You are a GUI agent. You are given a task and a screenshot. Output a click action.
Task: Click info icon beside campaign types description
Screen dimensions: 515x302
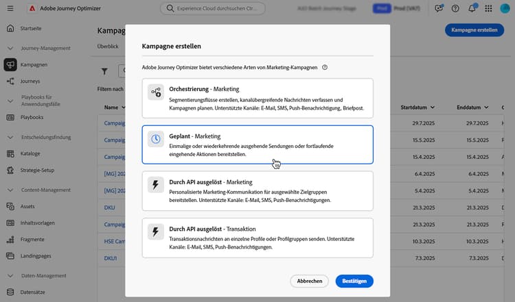[x=324, y=68]
